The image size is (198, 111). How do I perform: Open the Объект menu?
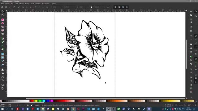click(21, 4)
